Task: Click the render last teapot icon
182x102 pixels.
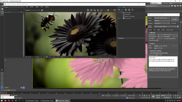Action: [115, 10]
